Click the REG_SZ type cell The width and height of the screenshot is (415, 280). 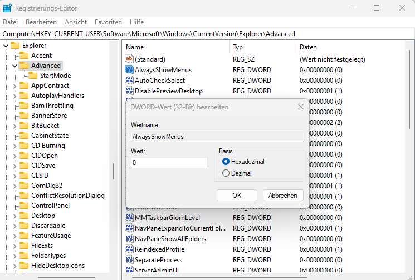click(x=244, y=59)
